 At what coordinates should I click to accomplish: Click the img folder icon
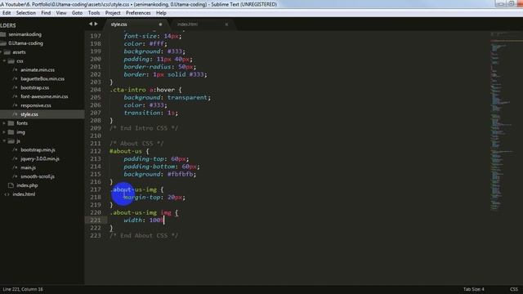click(x=11, y=132)
